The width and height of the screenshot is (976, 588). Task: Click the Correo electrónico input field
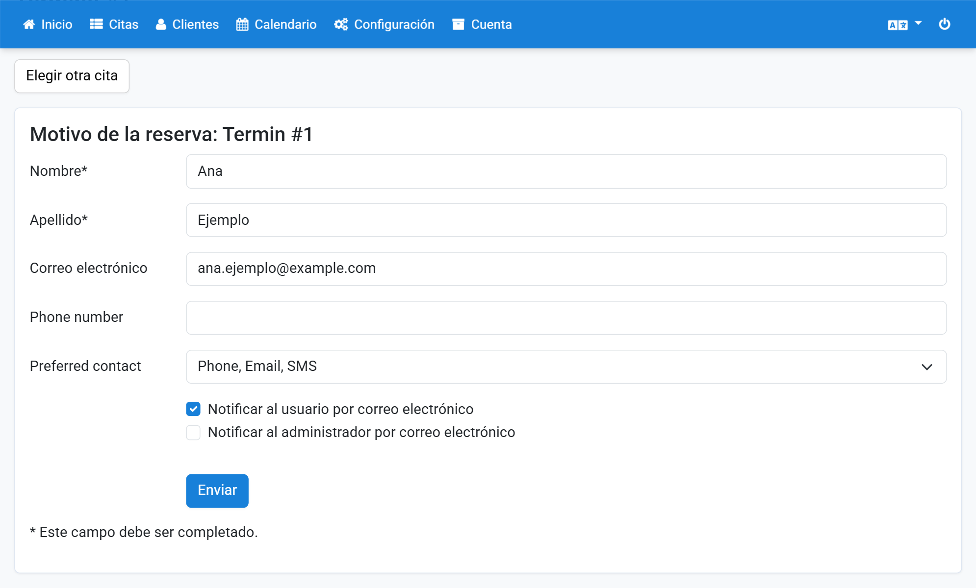[x=566, y=269]
